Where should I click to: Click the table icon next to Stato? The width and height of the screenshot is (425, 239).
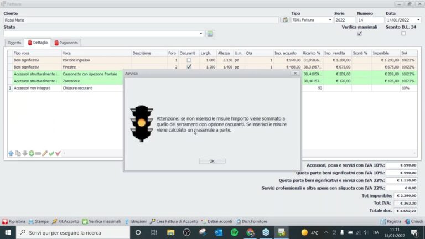pos(210,34)
